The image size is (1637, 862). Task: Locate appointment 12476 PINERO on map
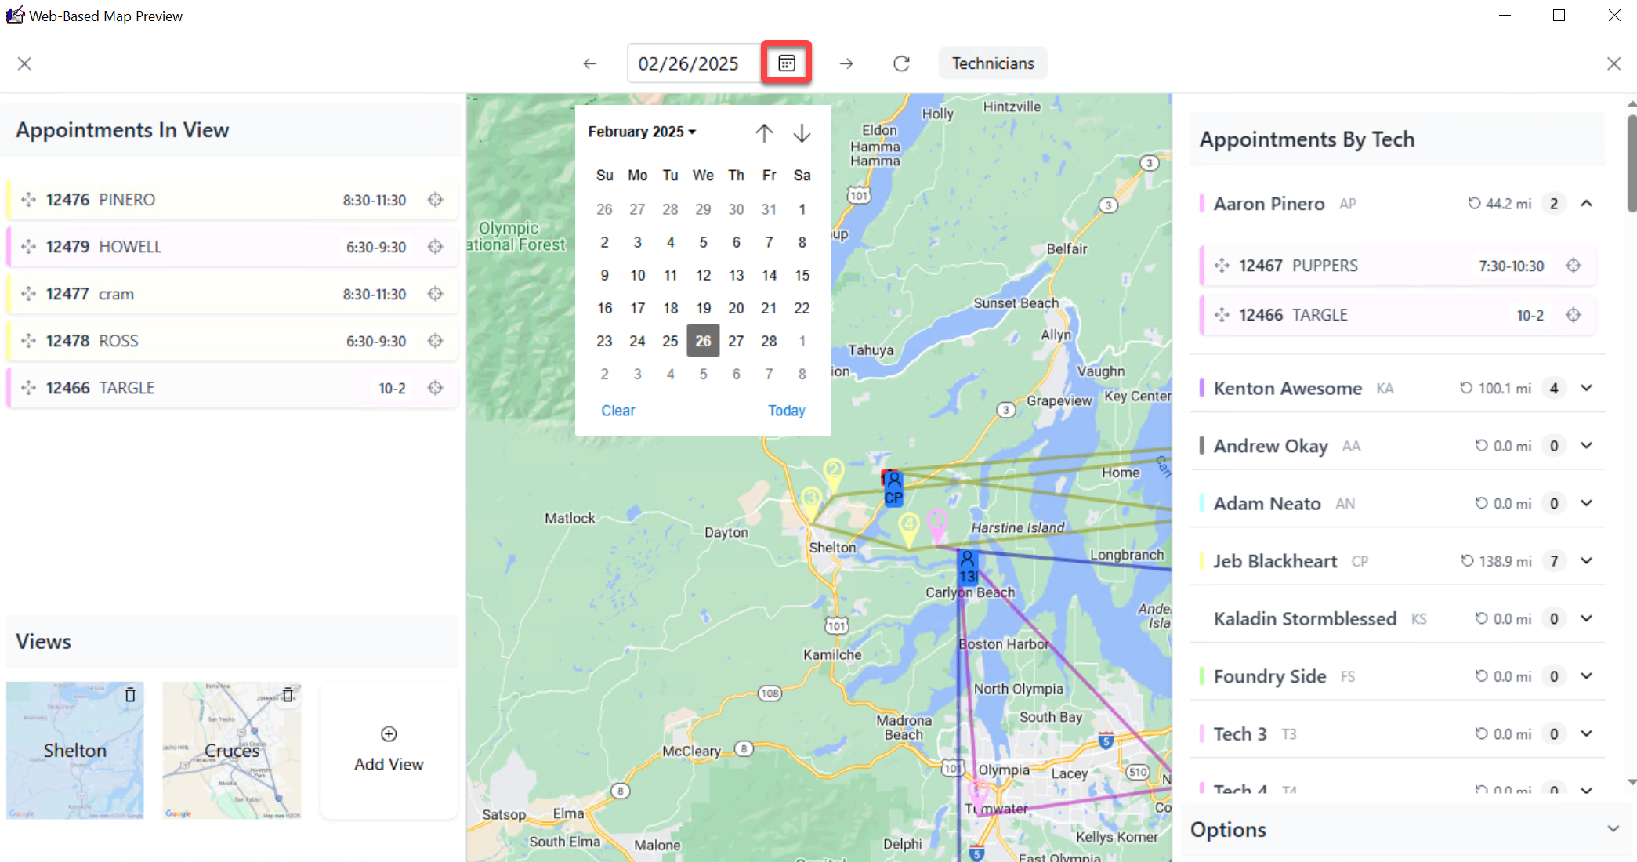point(436,200)
